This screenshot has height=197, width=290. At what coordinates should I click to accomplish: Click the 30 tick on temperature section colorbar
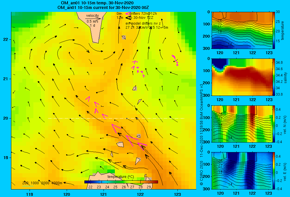278,12
